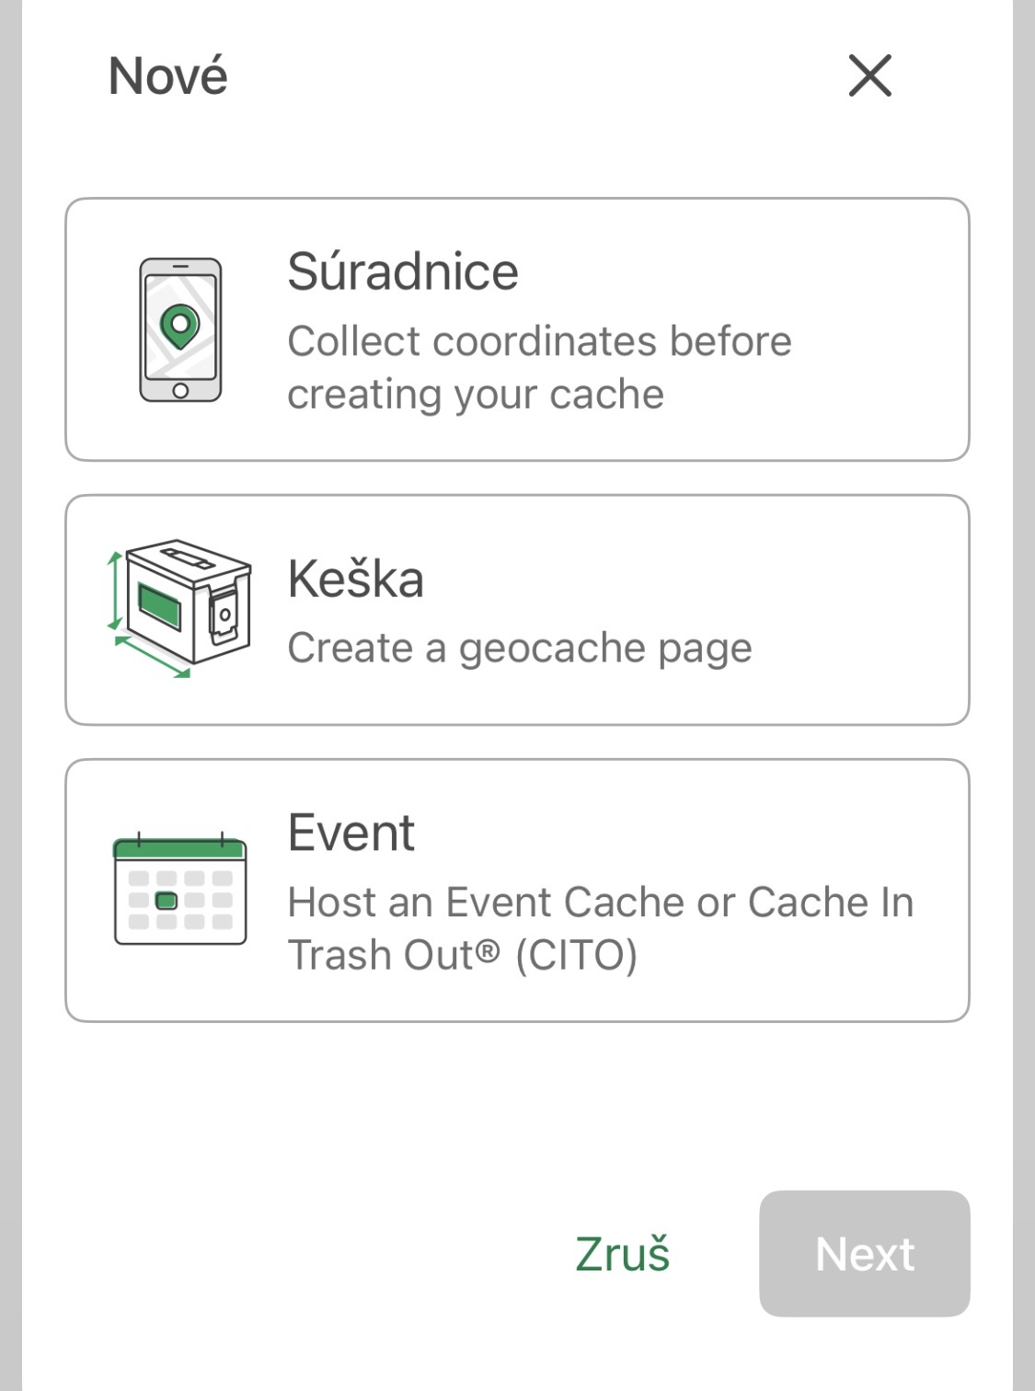Close the Nové dialog with the X
This screenshot has height=1391, width=1035.
[869, 75]
